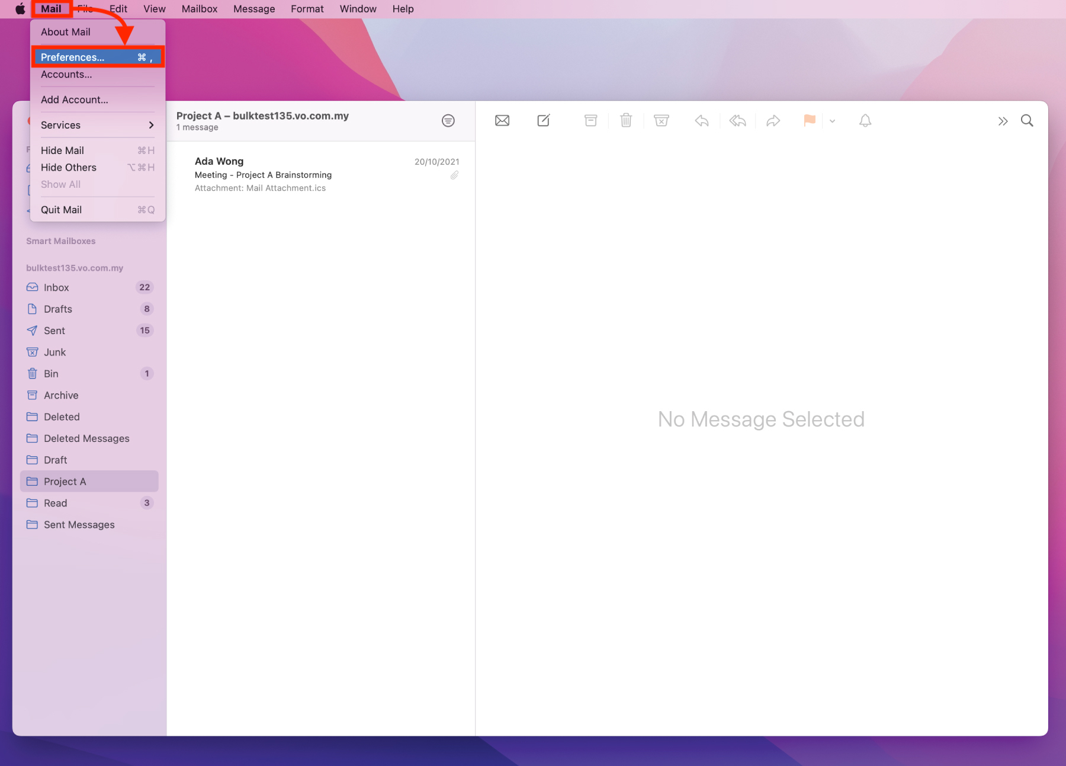This screenshot has height=766, width=1066.
Task: Move message to Junk via toolbar
Action: pyautogui.click(x=661, y=121)
